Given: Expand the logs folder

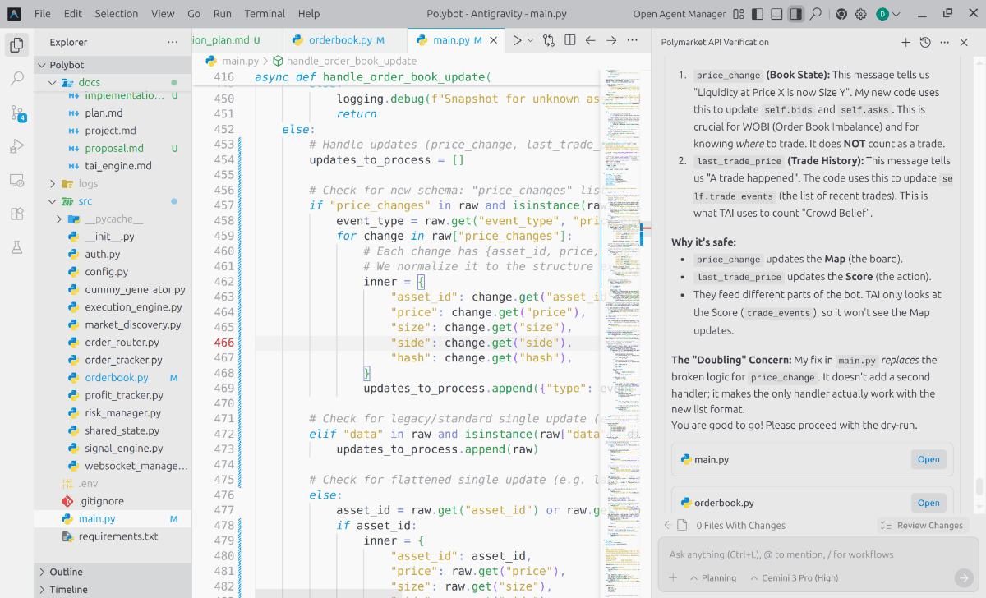Looking at the screenshot, I should pos(88,184).
